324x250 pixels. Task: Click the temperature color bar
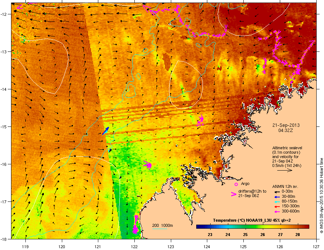(x=253, y=226)
